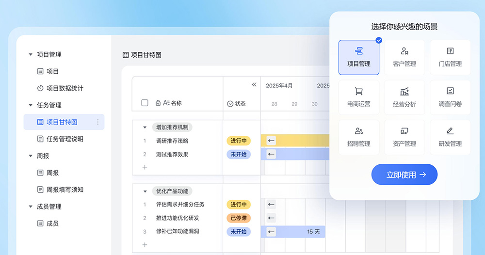Screen dimensions: 485x255
Task: Click the 立即使用 button
Action: tap(404, 175)
